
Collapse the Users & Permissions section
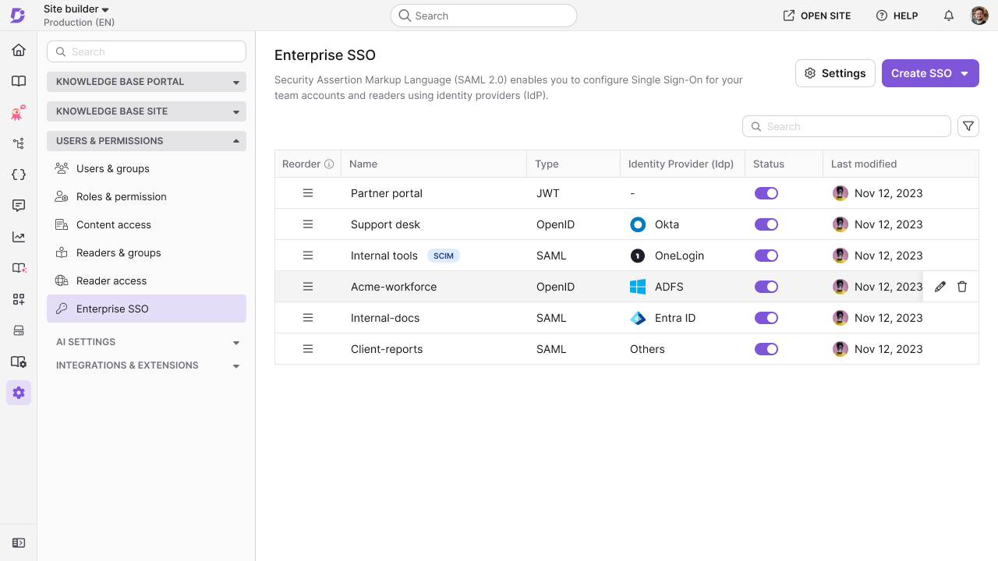pos(147,141)
